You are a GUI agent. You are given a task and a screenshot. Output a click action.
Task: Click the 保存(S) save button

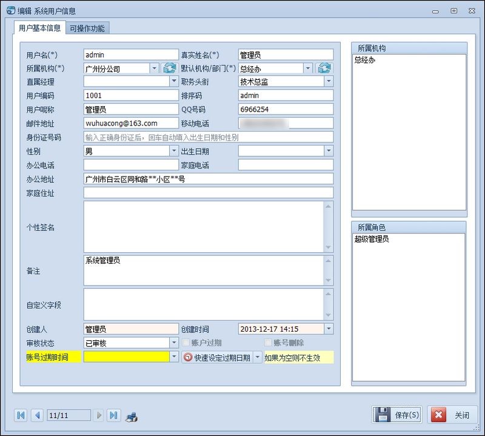(x=397, y=415)
